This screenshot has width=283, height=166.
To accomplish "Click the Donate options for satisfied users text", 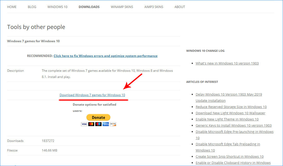I will click(x=95, y=108).
